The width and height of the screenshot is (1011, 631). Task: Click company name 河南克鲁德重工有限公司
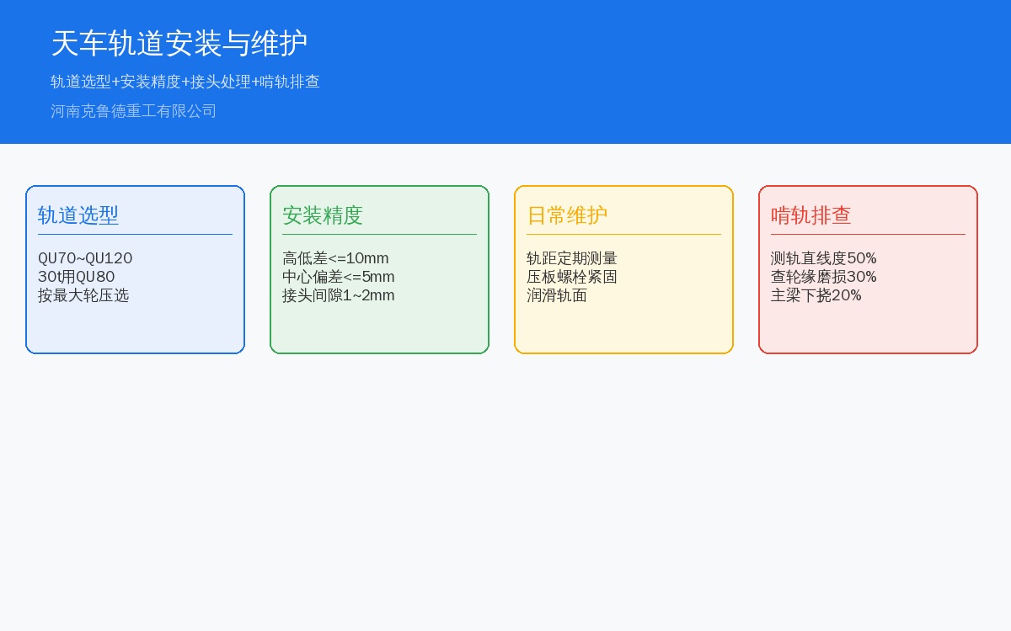(x=133, y=111)
